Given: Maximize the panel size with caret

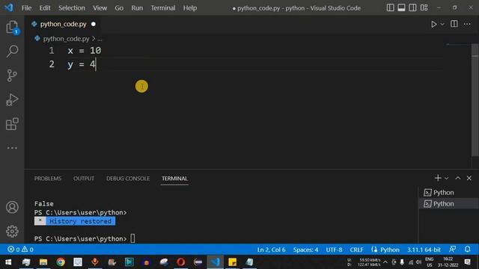Looking at the screenshot, I should (x=457, y=178).
